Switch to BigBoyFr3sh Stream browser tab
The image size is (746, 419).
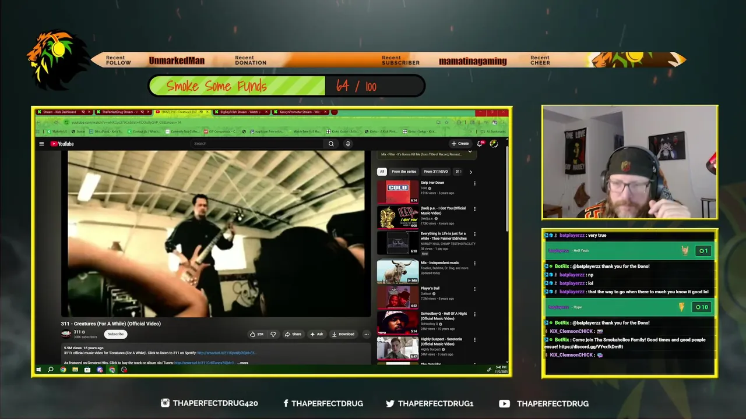pyautogui.click(x=240, y=112)
